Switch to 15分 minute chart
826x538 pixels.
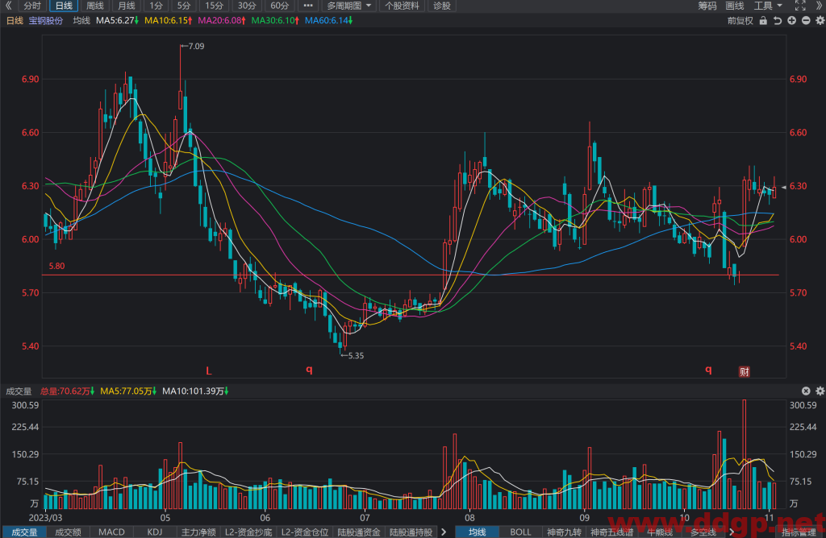click(x=215, y=6)
